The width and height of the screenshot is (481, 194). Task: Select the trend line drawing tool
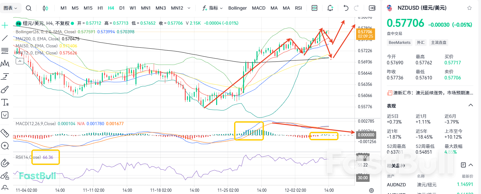4,38
